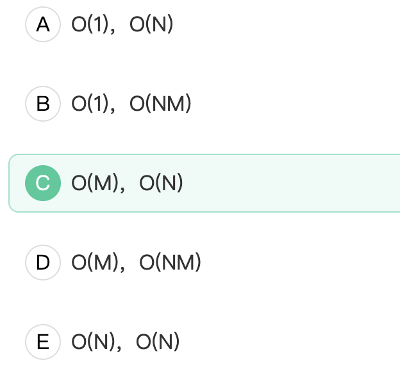Screen dimensions: 400x365
Task: Click the green selected C circle
Action: pyautogui.click(x=43, y=183)
